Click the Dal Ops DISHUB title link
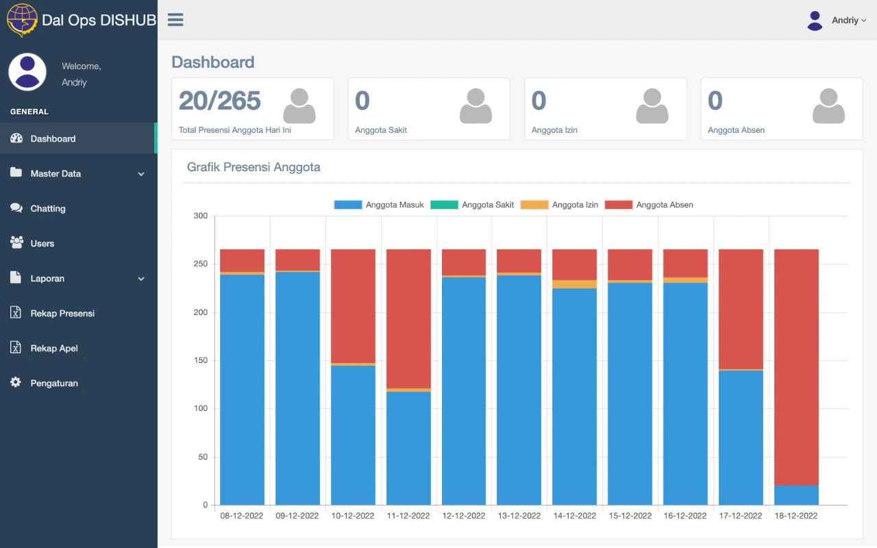The height and width of the screenshot is (548, 877). point(99,20)
